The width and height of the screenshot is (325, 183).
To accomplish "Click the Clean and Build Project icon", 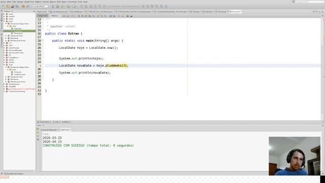I will pos(57,7).
